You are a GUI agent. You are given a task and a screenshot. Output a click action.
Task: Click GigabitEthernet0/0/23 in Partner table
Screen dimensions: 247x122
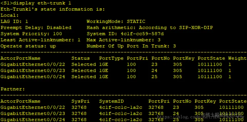pos(33,114)
